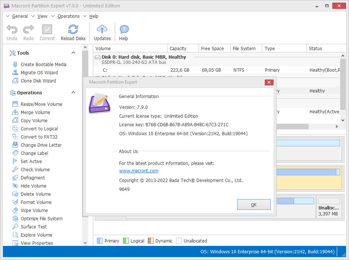This screenshot has width=349, height=260.
Task: Sort by the Free Space column header
Action: [x=215, y=49]
